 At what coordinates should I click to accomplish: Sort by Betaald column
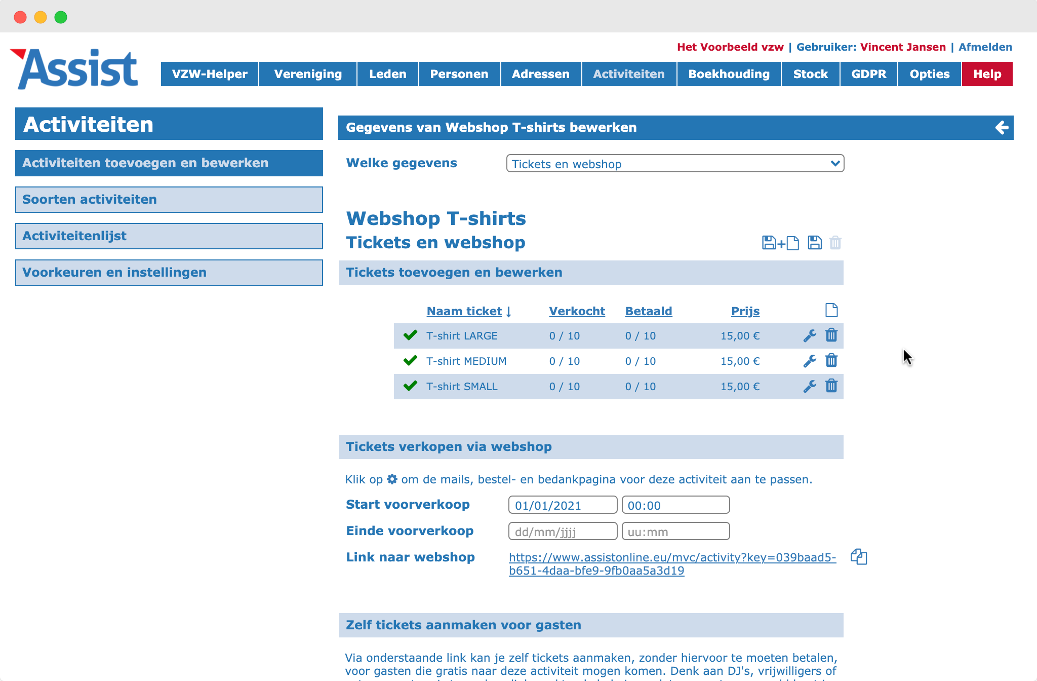click(649, 311)
